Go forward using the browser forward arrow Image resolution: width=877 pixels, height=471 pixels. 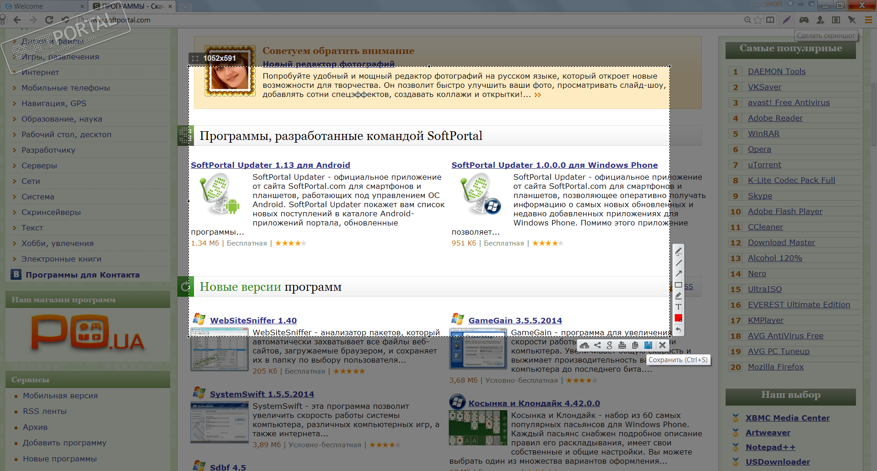point(33,20)
